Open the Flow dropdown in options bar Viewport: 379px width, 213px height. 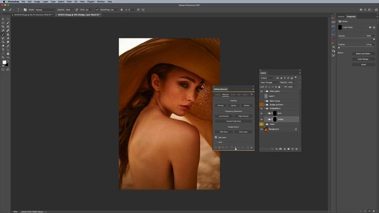[x=92, y=10]
